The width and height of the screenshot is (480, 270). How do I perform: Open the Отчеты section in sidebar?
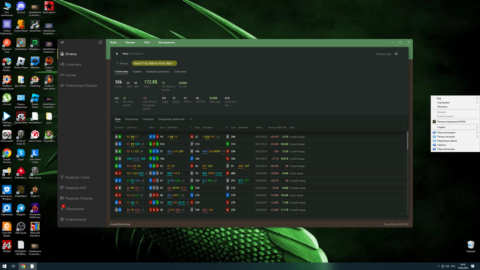71,54
